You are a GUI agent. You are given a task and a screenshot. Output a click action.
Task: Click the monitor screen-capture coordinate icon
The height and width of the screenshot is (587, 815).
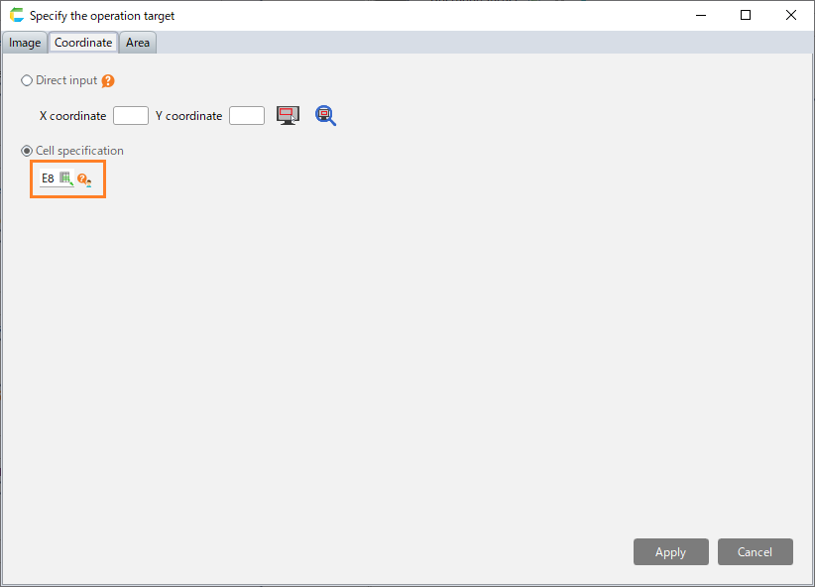288,115
